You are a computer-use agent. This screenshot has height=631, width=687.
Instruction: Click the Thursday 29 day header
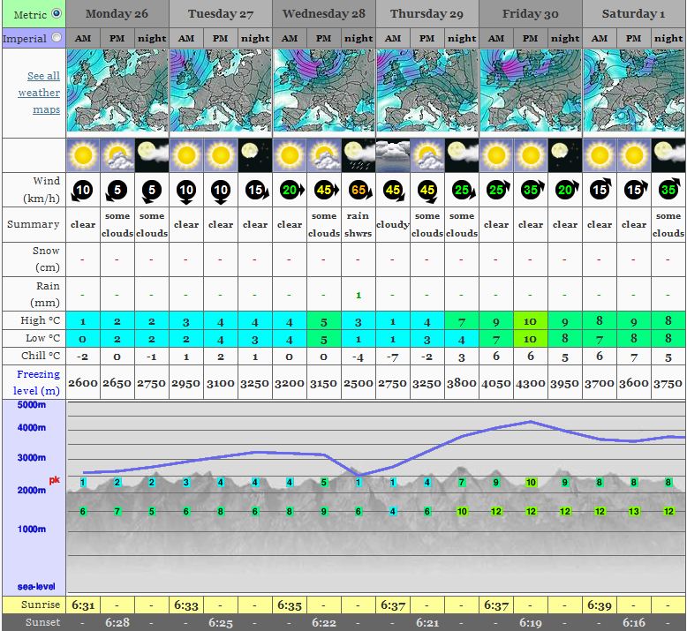(427, 13)
